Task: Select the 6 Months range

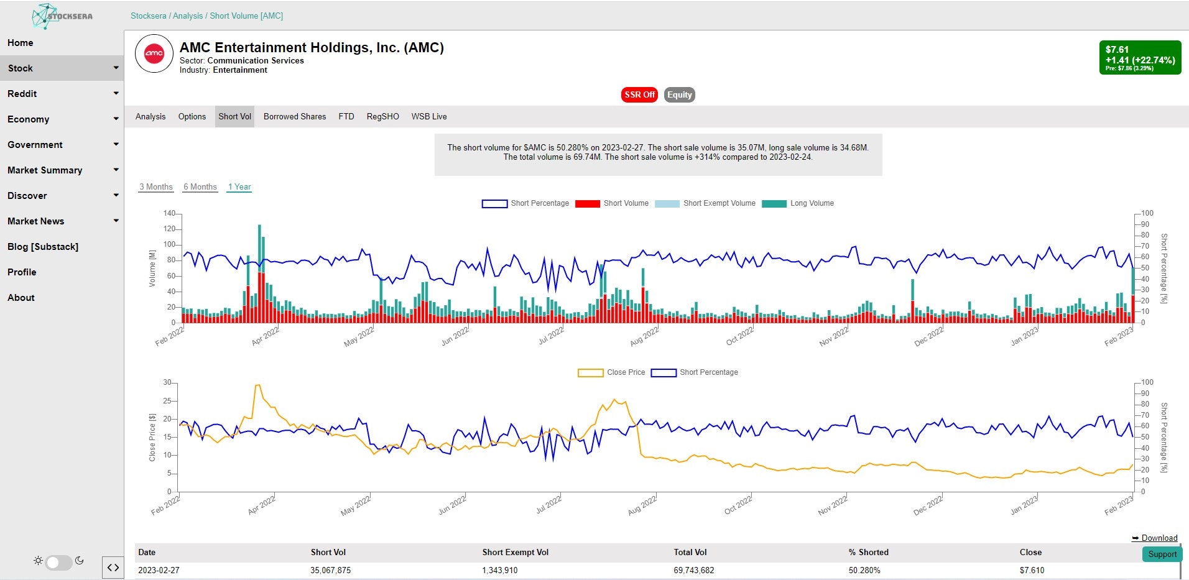Action: coord(200,187)
